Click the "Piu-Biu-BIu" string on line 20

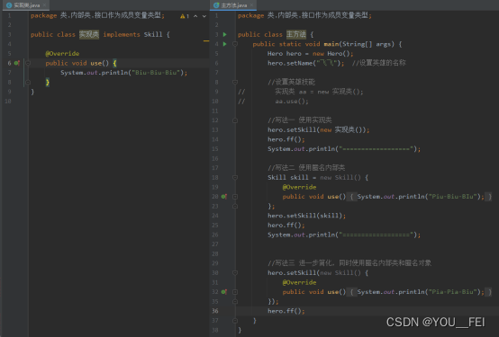pos(452,197)
